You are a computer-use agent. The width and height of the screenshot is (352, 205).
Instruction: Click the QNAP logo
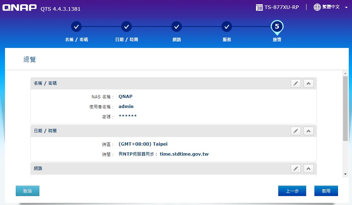(x=20, y=8)
